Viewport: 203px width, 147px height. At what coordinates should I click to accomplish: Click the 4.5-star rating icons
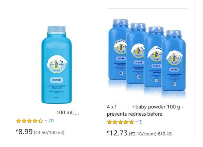(29, 121)
